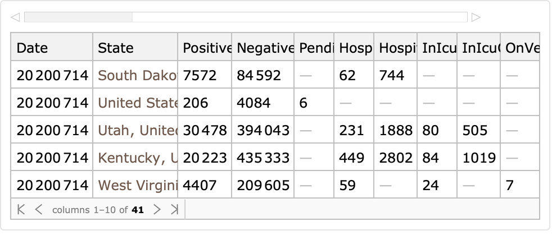552x249 pixels.
Task: Click the 394043 negative value cell
Action: (263, 130)
